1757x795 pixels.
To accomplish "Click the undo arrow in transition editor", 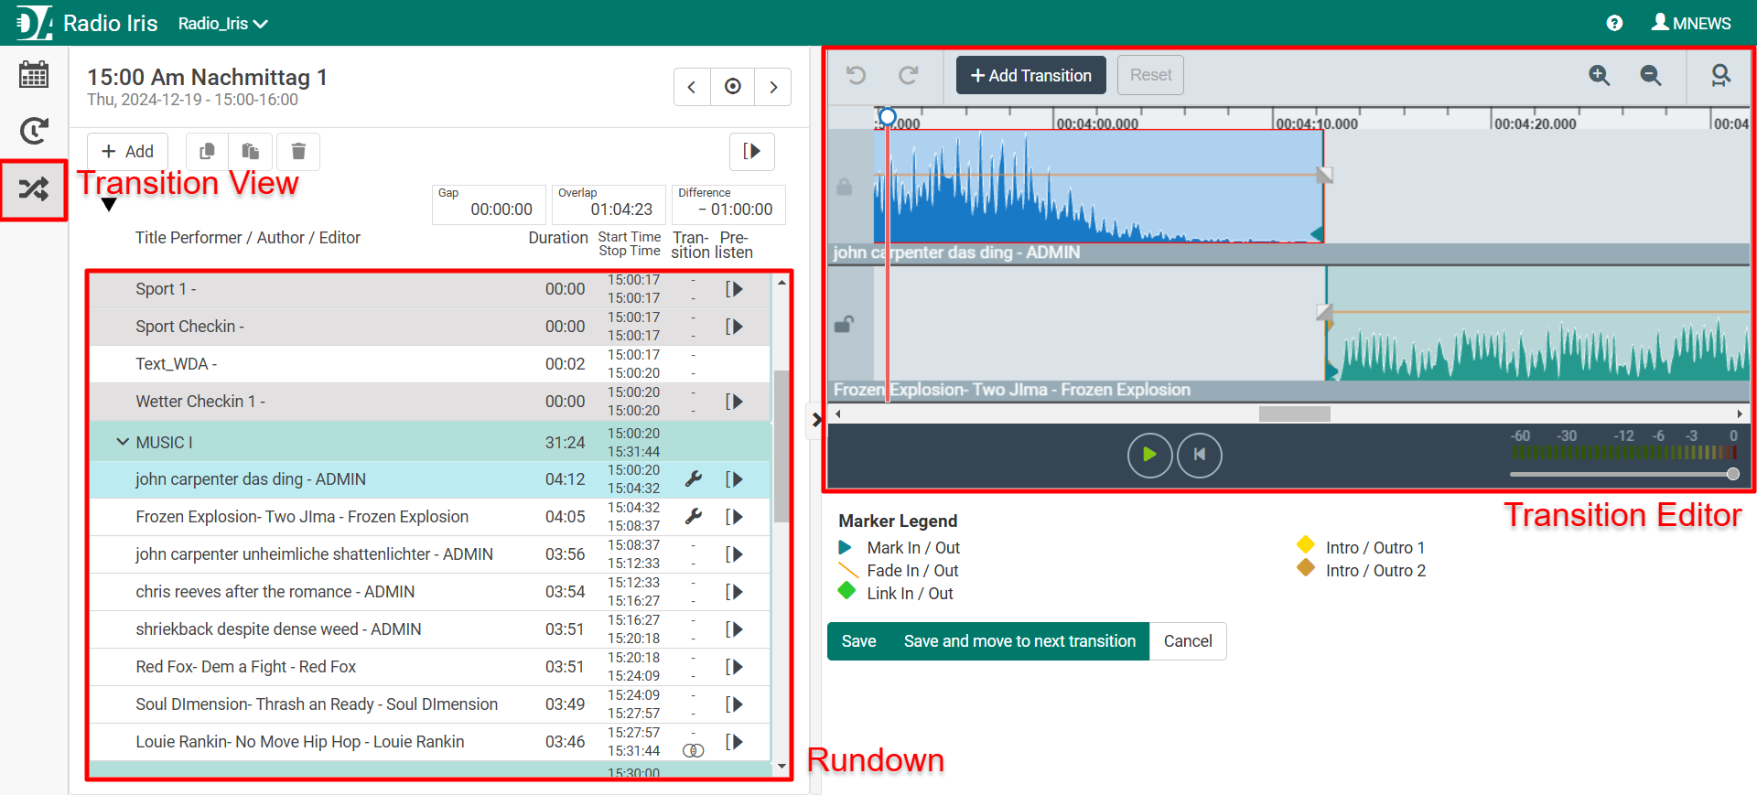I will (x=857, y=75).
